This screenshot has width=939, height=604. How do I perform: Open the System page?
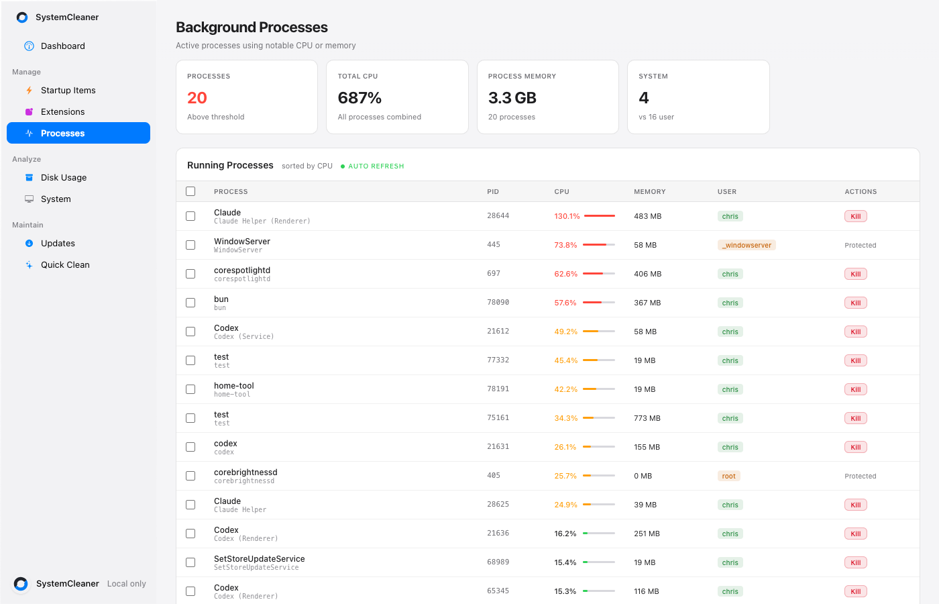(78, 199)
